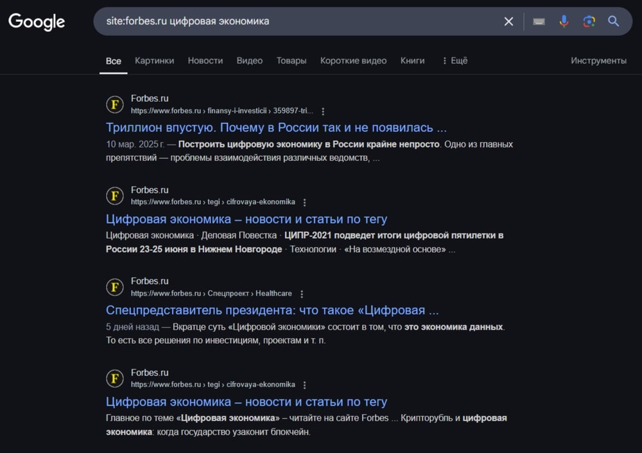This screenshot has height=453, width=642.
Task: Forbes favicon of Триллион впустую result
Action: (115, 105)
